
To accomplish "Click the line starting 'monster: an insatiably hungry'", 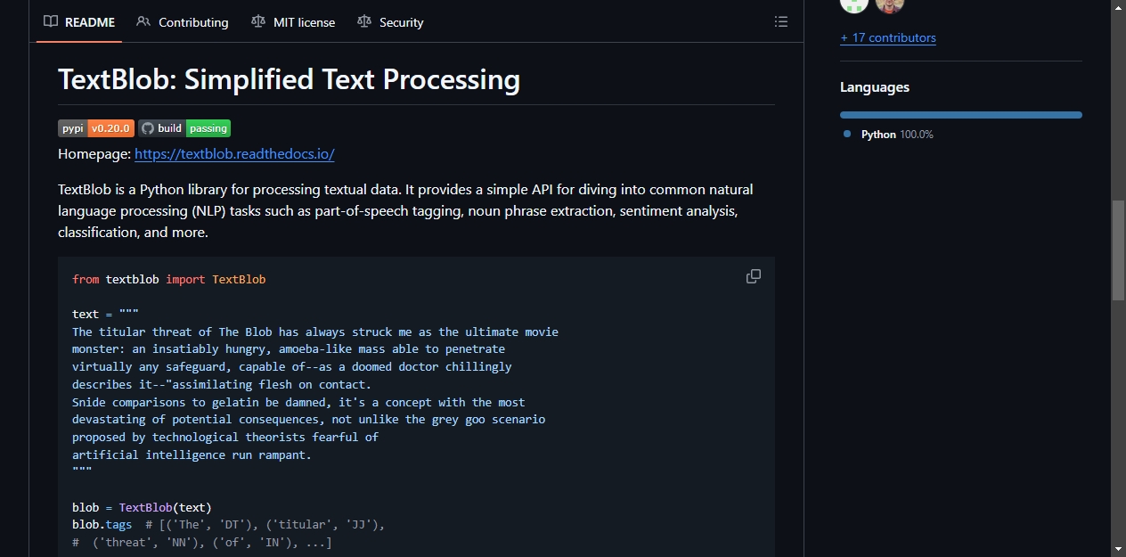I will [x=289, y=349].
